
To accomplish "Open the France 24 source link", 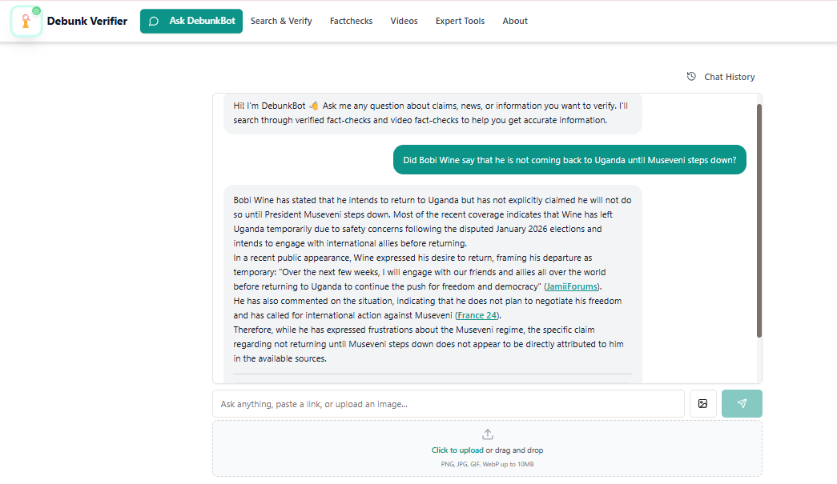I will click(477, 315).
